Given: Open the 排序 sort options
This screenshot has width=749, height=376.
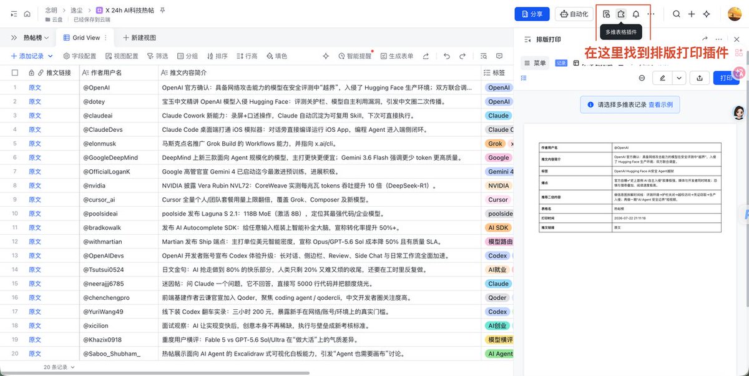Looking at the screenshot, I should (x=216, y=56).
